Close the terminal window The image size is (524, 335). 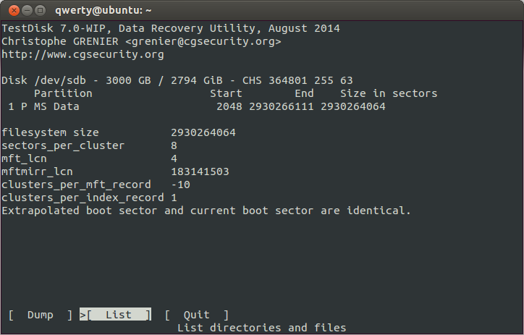(14, 10)
